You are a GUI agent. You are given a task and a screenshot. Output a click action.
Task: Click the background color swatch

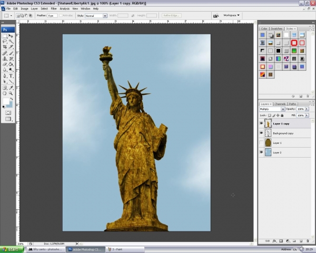point(11,105)
